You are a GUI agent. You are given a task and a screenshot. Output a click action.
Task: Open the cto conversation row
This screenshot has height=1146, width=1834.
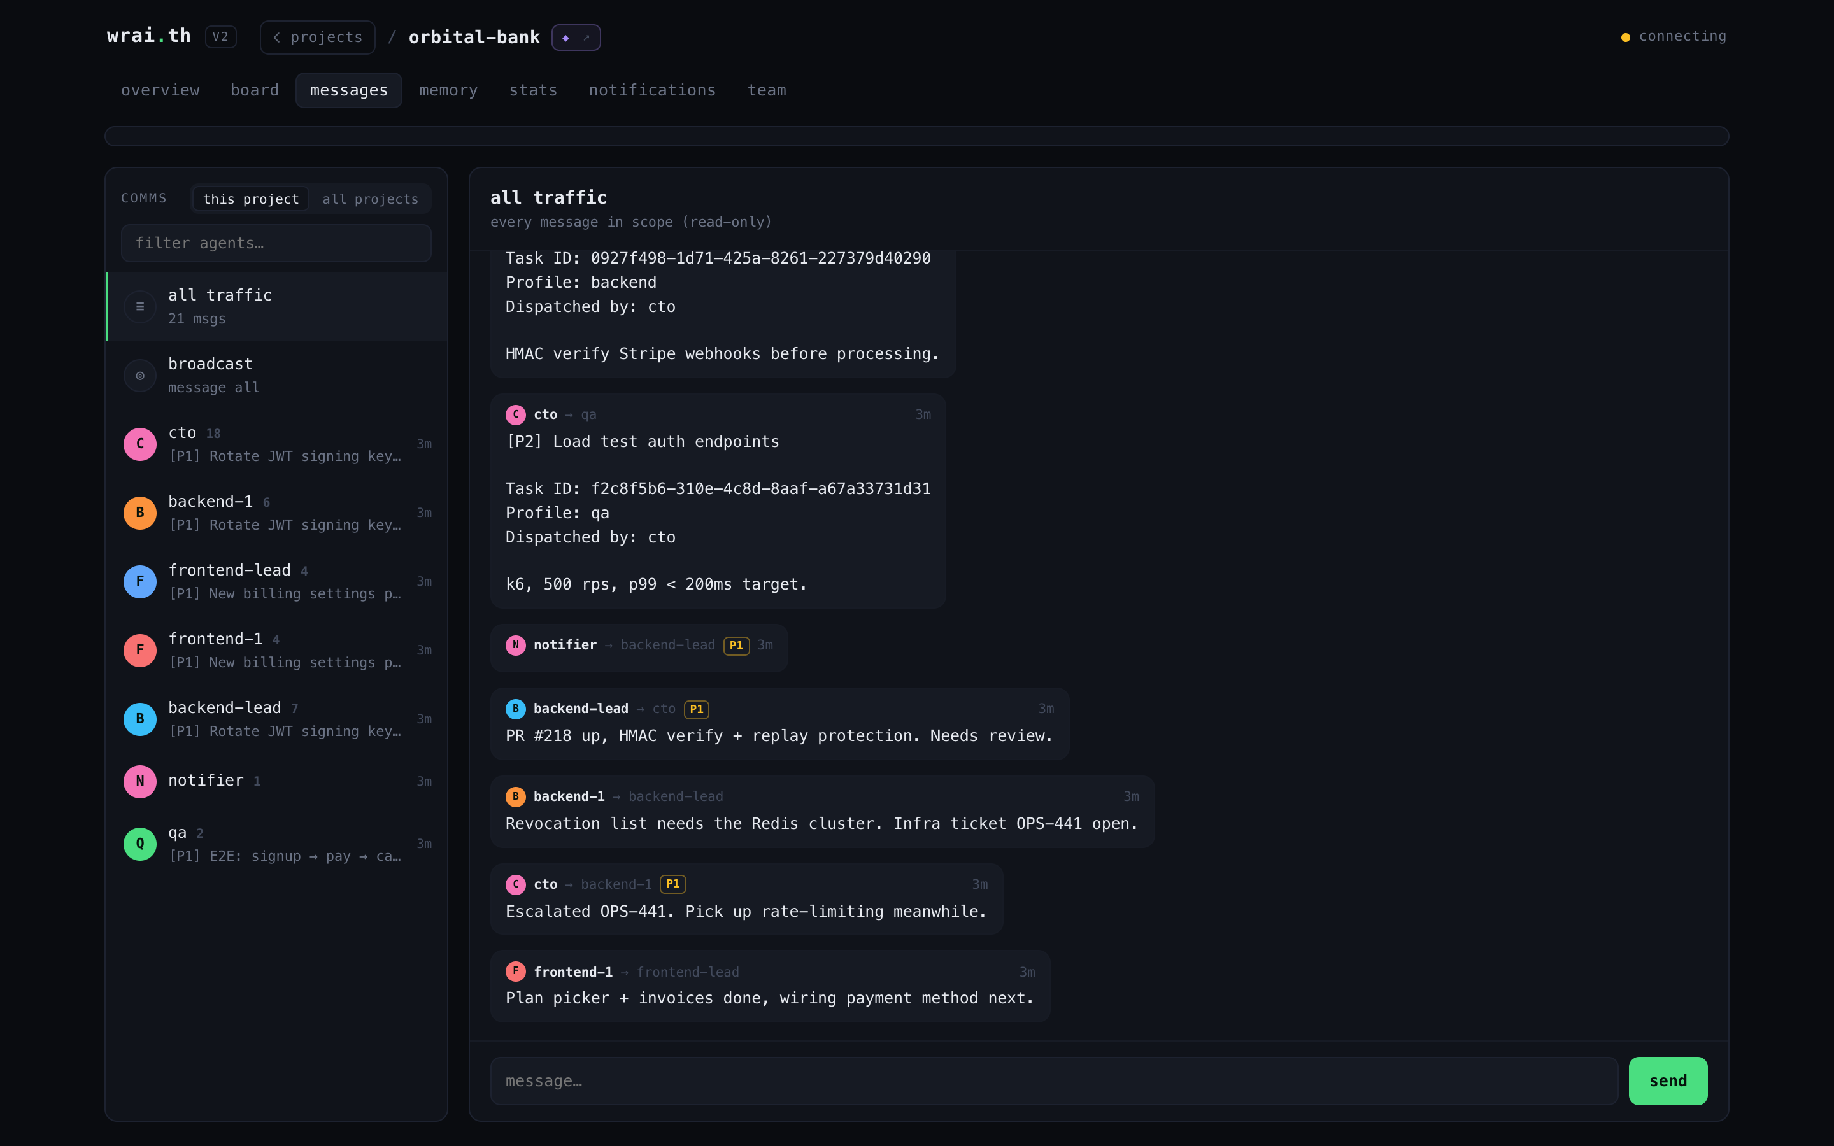click(x=276, y=444)
